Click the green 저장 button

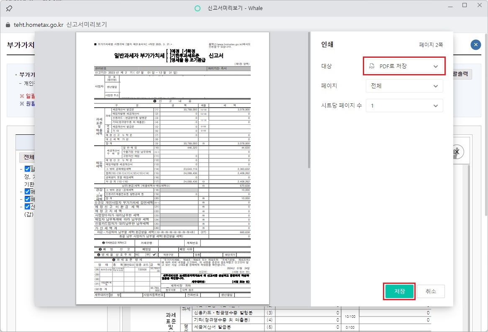[399, 291]
